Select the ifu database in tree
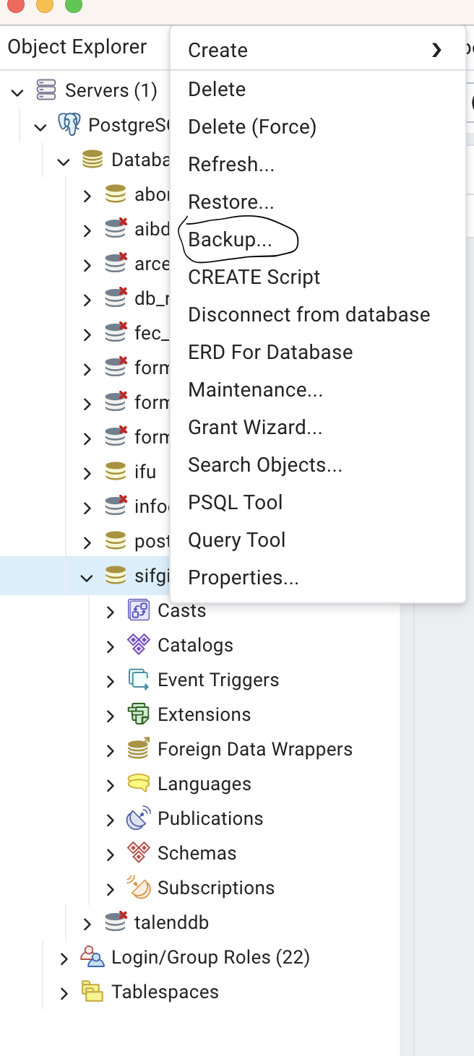The image size is (474, 1056). tap(145, 472)
